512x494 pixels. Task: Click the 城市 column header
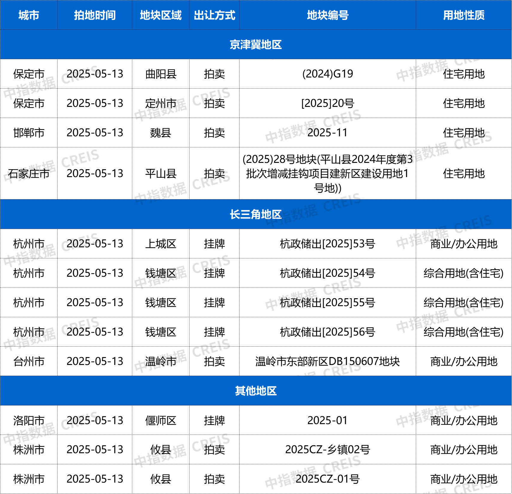click(x=29, y=15)
